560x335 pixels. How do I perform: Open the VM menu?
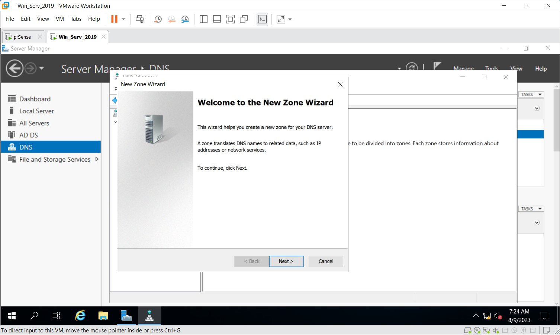(x=60, y=19)
